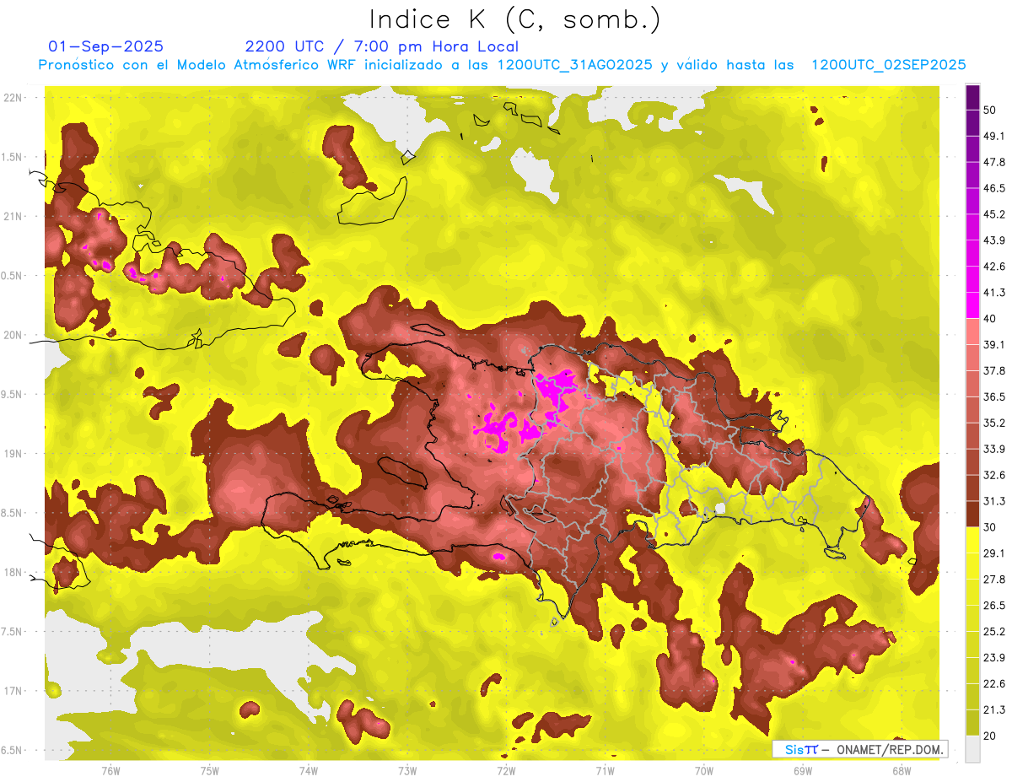Click the latitude label "20N"
Image resolution: width=1012 pixels, height=782 pixels.
pos(13,335)
